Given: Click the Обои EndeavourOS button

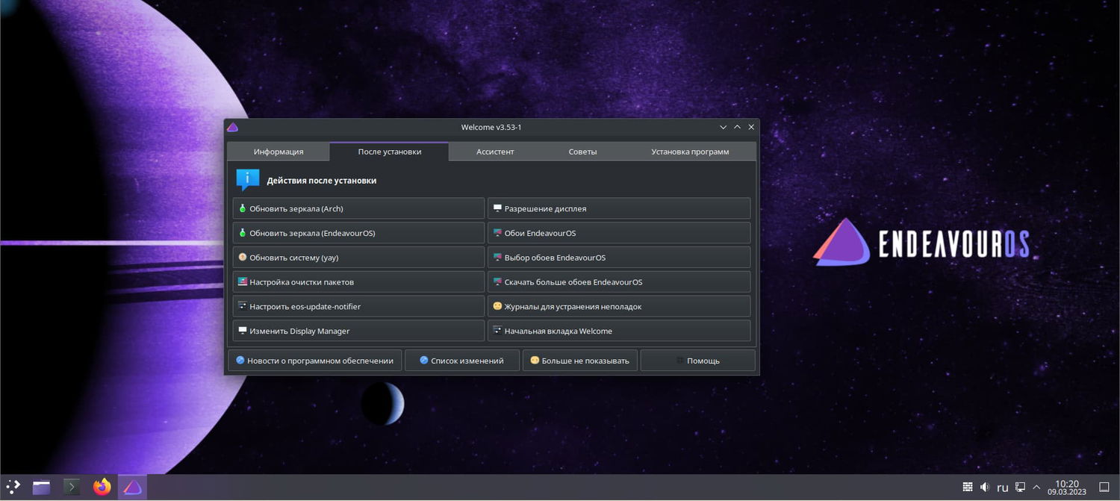Looking at the screenshot, I should coord(619,233).
